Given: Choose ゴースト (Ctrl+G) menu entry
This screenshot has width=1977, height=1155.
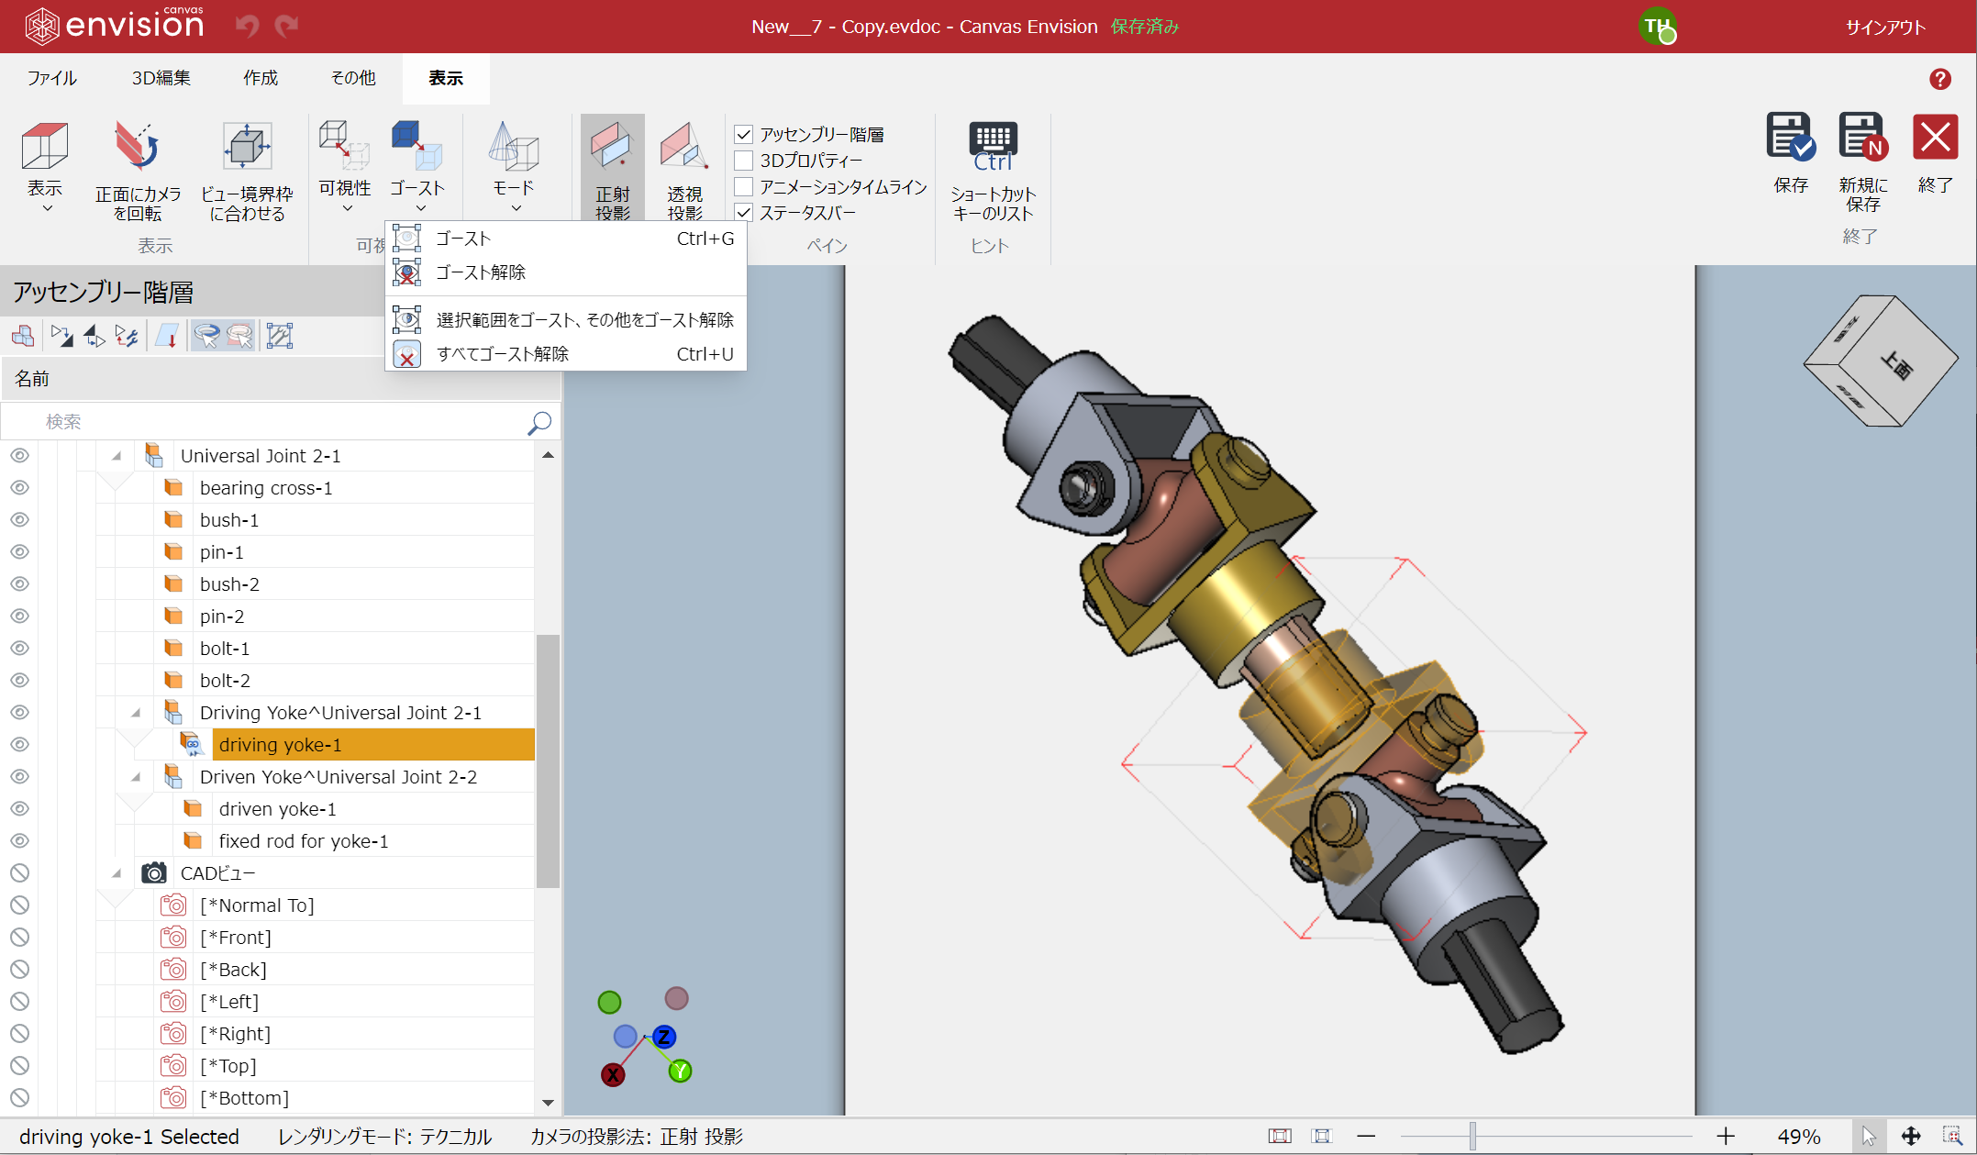Looking at the screenshot, I should click(x=565, y=239).
